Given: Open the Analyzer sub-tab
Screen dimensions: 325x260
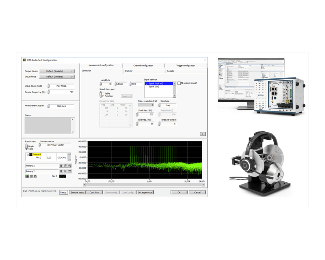Looking at the screenshot, I should [129, 71].
